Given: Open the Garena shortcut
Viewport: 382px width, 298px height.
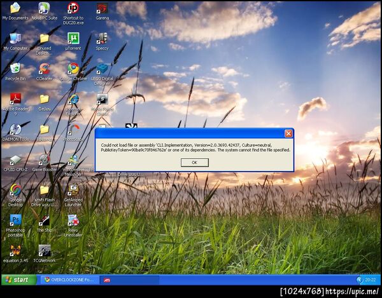Looking at the screenshot, I should pos(102,11).
